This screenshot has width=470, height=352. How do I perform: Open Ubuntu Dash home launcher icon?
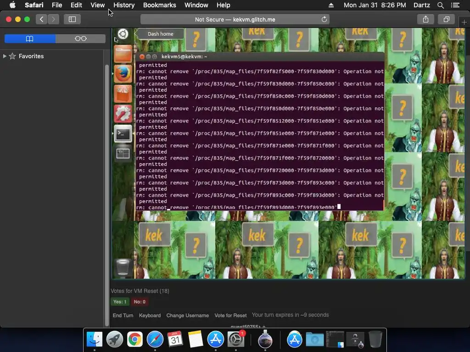[x=123, y=34]
